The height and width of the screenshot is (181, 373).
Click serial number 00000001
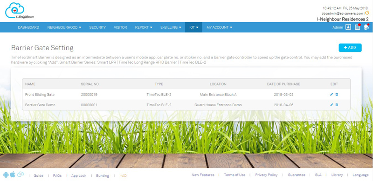point(89,105)
